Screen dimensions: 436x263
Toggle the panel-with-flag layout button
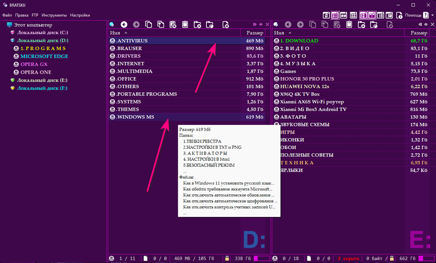pos(390,15)
